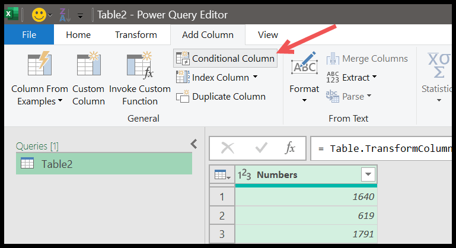
Task: Open the Customize Quick Access Toolbar arrow
Action: [80, 15]
